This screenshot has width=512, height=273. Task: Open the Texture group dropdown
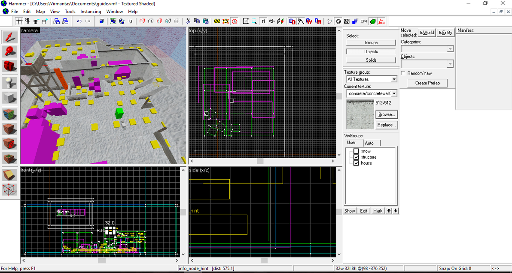[x=393, y=79]
